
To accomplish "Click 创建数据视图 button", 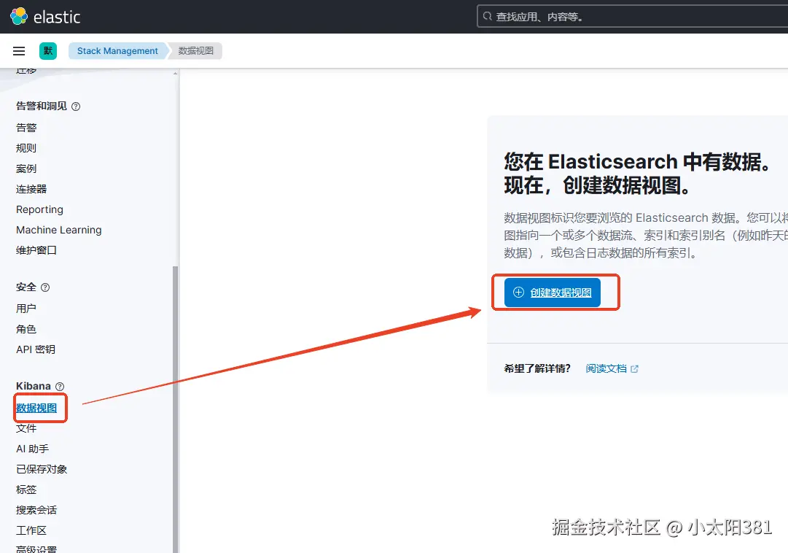I will [553, 293].
